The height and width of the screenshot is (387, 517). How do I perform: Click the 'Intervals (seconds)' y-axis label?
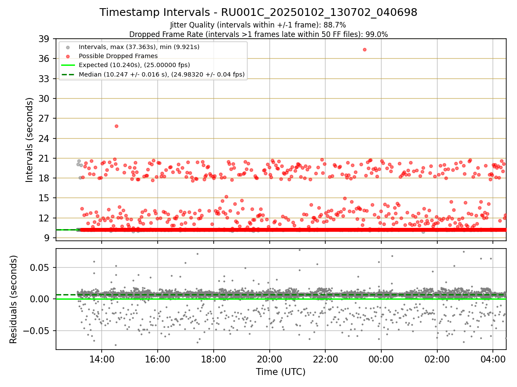tap(29, 140)
